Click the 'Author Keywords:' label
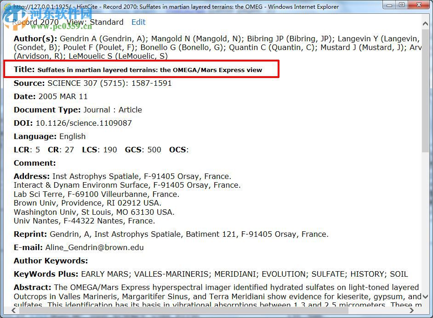 (51, 261)
